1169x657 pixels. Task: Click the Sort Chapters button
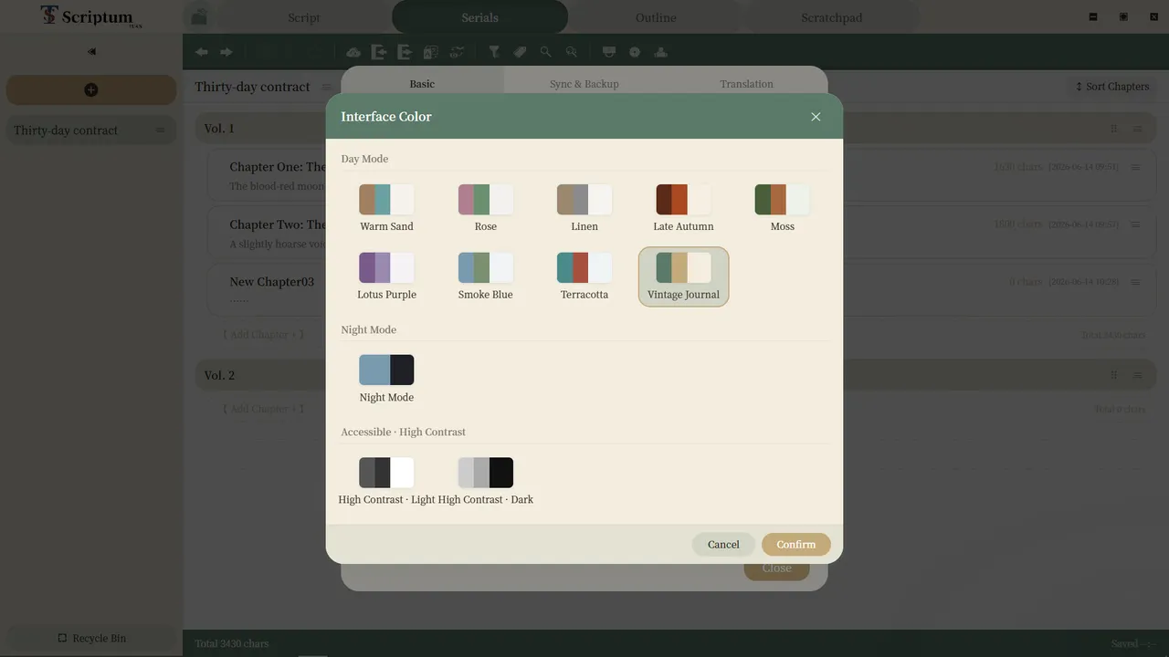tap(1112, 87)
